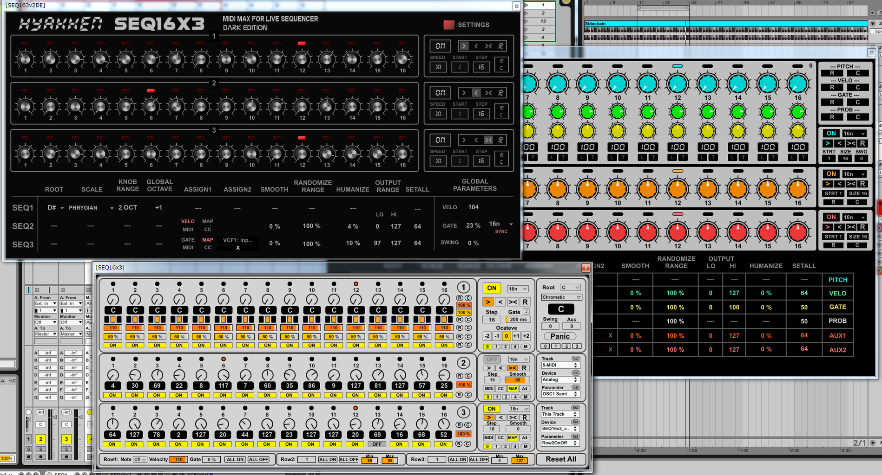The image size is (882, 475).
Task: Select row 3 random R direction in light SEQ16x3
Action: (x=524, y=417)
